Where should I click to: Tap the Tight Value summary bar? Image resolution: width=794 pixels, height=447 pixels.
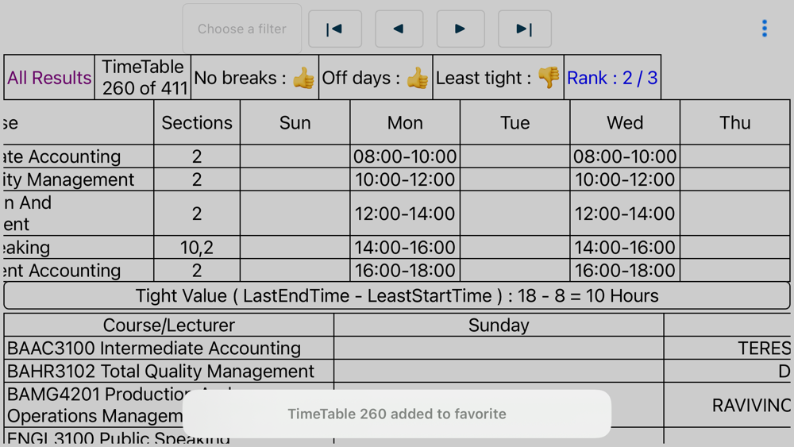pyautogui.click(x=397, y=295)
